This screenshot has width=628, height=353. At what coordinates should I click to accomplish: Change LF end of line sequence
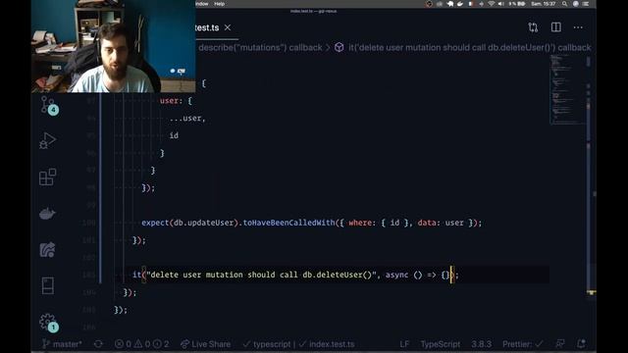[404, 344]
